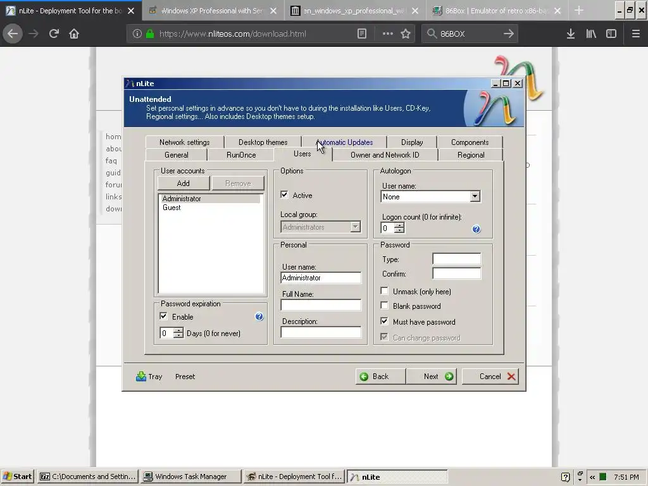This screenshot has width=648, height=486.
Task: Switch to the C:\Documents and Settings taskbar item
Action: [x=87, y=477]
